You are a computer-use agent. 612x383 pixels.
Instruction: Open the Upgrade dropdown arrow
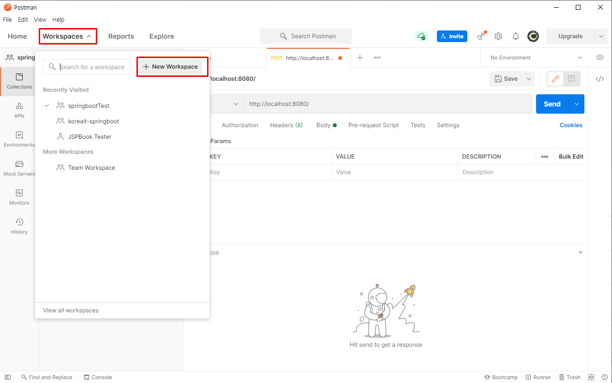click(601, 36)
